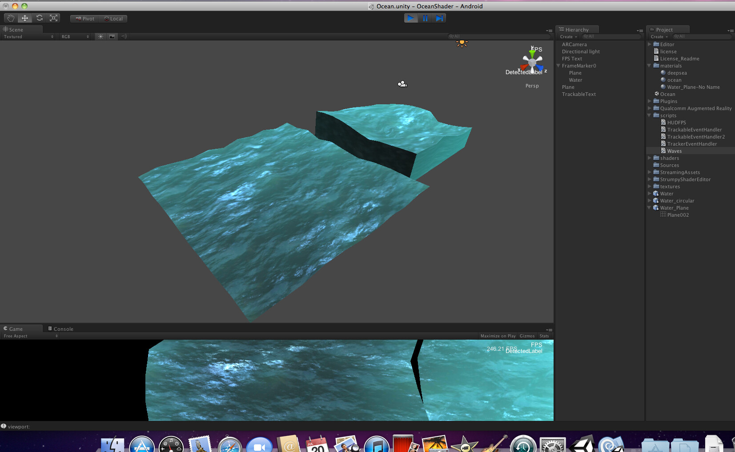Enable Maximize on Play
The width and height of the screenshot is (735, 452).
[498, 336]
